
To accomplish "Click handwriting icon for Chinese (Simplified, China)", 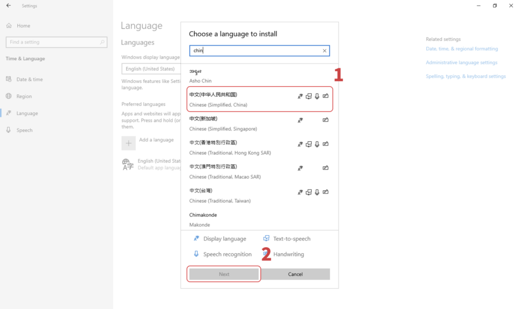I will point(326,96).
